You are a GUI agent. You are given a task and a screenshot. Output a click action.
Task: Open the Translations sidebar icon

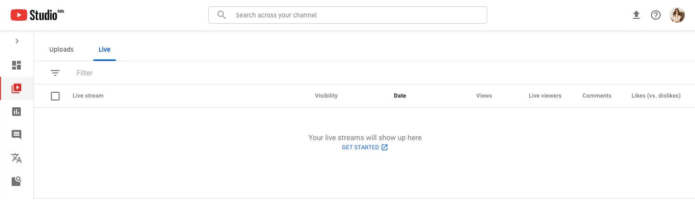click(16, 158)
